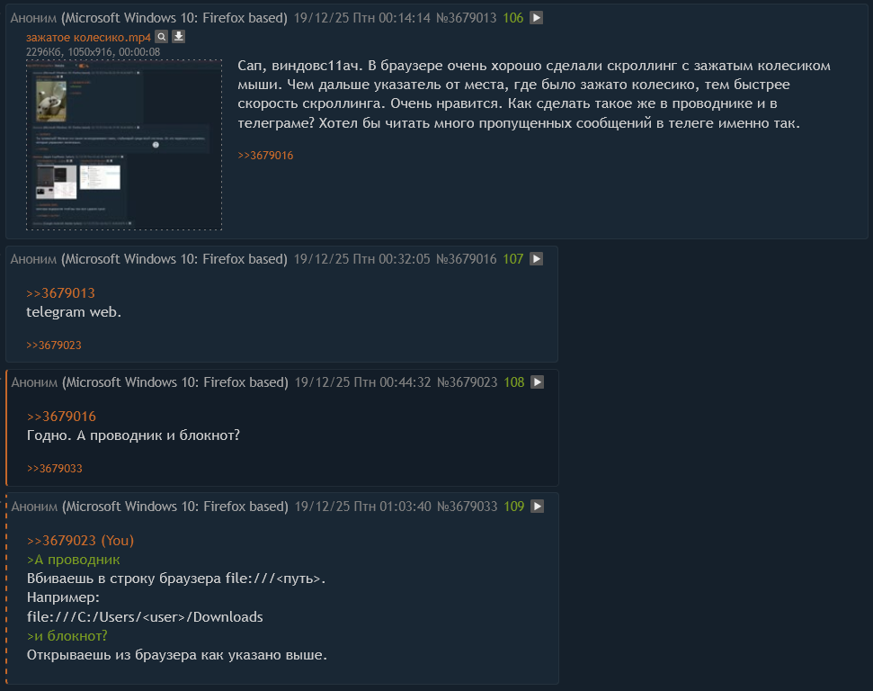Viewport: 873px width, 691px height.
Task: Download the зажатое колесико.mp4 file
Action: pos(178,37)
